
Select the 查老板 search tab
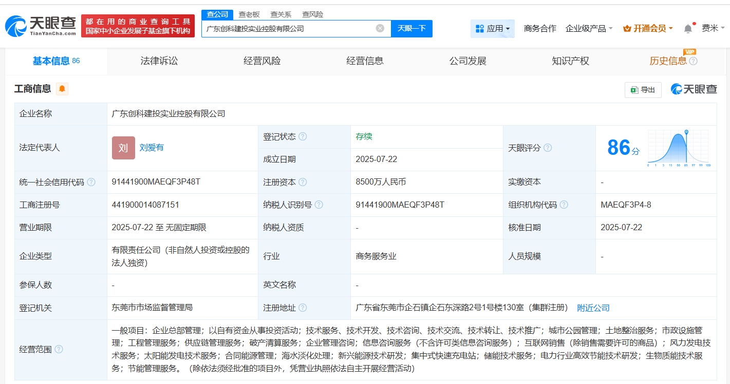(x=249, y=14)
